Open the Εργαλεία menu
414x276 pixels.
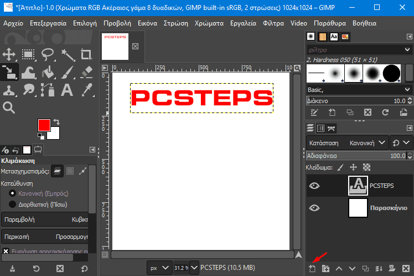(x=243, y=23)
